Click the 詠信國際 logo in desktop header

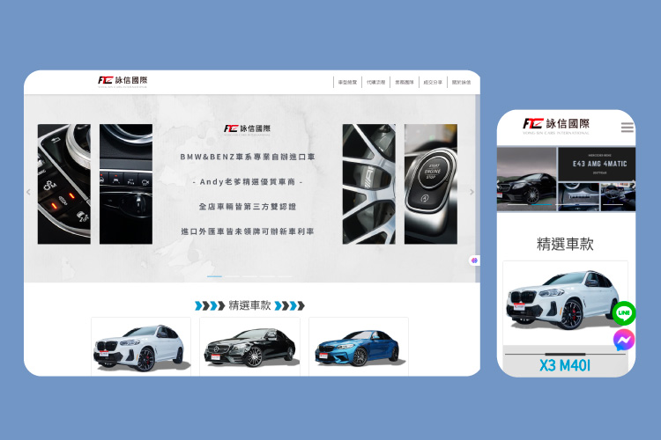tap(123, 81)
